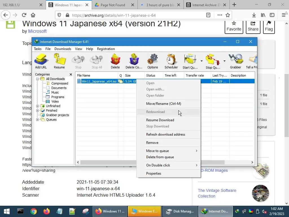Image resolution: width=289 pixels, height=217 pixels.
Task: Click the Microsoft author link
Action: (x=37, y=31)
